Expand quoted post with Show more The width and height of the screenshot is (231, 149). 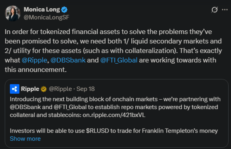tap(25, 138)
